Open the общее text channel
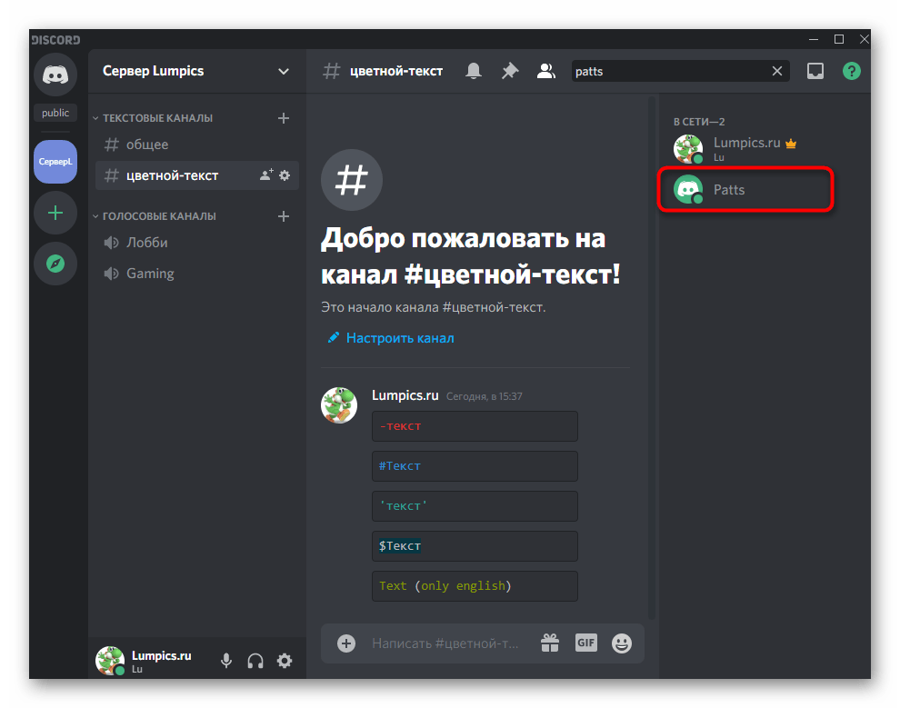Screen dimensions: 900x708 197,145
